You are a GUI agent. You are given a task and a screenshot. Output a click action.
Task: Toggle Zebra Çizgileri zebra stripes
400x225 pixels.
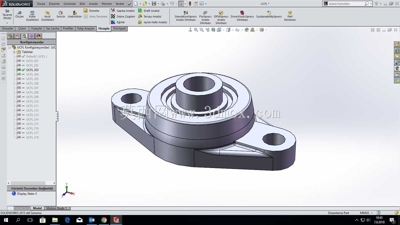click(x=123, y=16)
